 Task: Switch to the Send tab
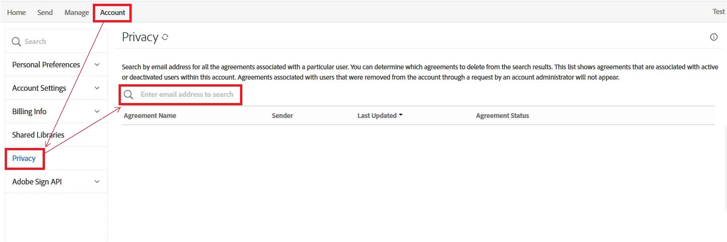pyautogui.click(x=45, y=13)
